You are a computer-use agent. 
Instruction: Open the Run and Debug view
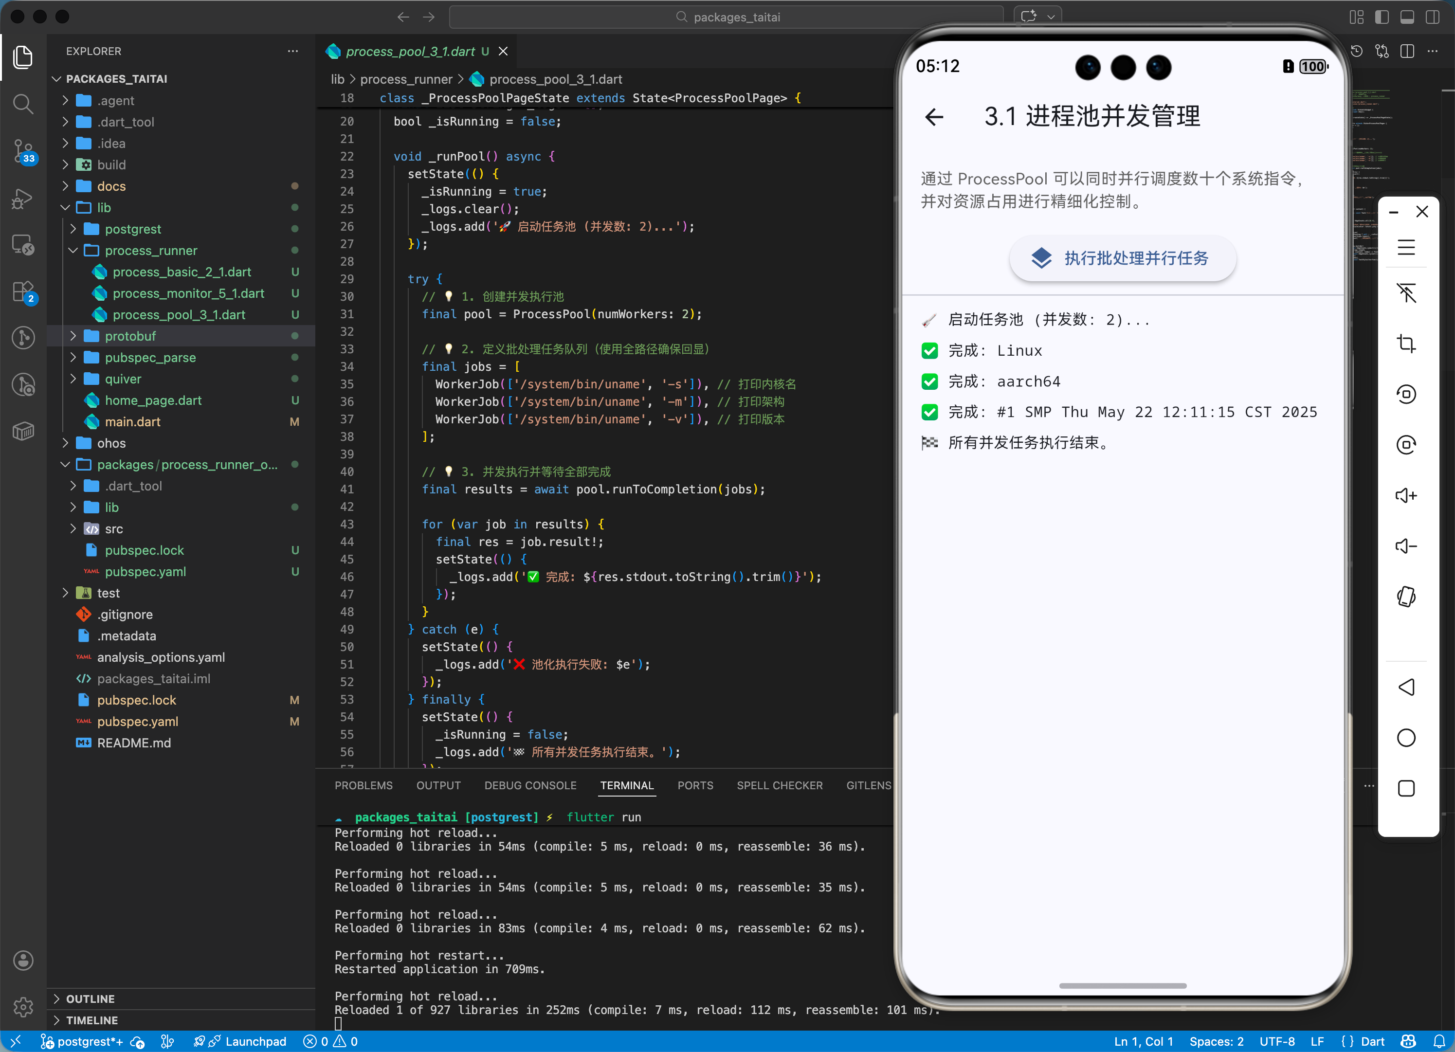click(23, 198)
